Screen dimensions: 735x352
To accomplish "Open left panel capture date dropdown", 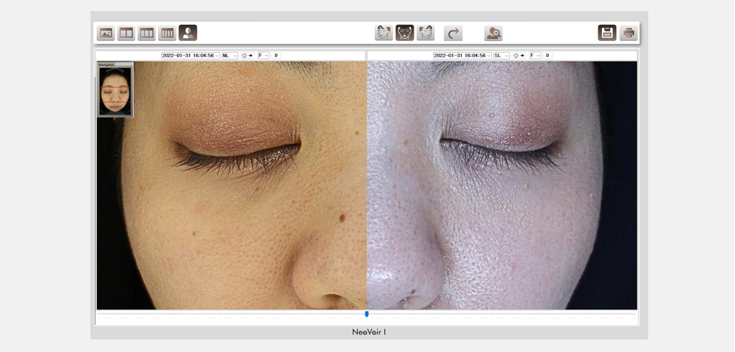I will (191, 56).
